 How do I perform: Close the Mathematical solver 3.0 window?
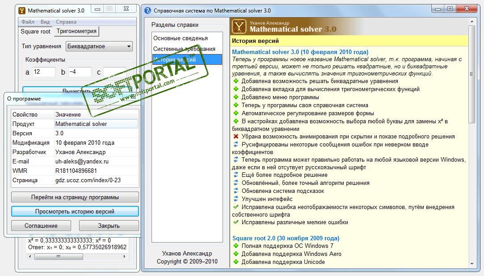point(126,9)
